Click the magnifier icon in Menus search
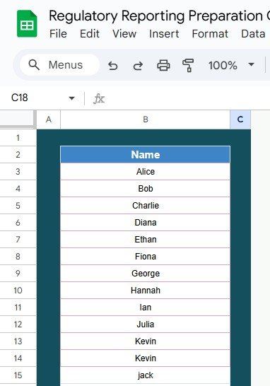The image size is (270, 386). point(34,65)
